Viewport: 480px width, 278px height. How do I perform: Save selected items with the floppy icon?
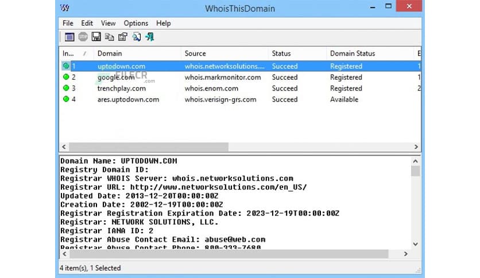(96, 37)
